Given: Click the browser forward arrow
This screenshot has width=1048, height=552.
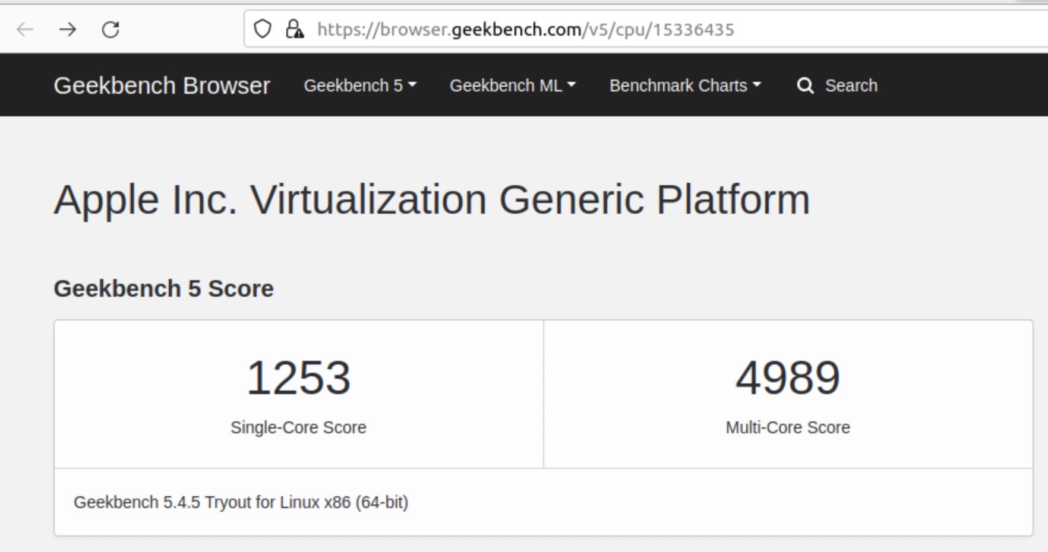Looking at the screenshot, I should pyautogui.click(x=68, y=29).
